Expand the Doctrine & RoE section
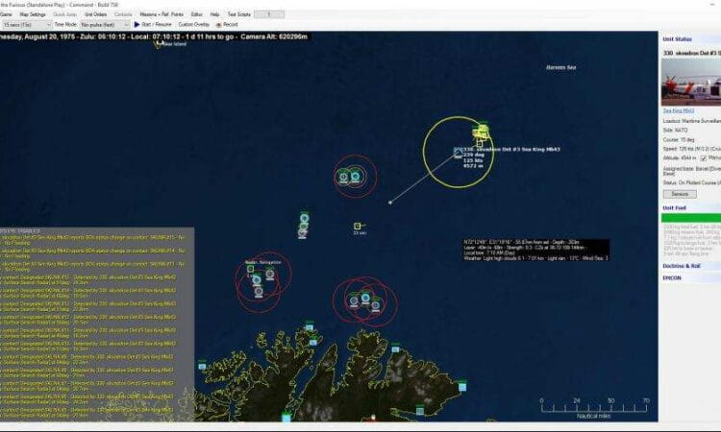The height and width of the screenshot is (432, 721). pos(690,266)
